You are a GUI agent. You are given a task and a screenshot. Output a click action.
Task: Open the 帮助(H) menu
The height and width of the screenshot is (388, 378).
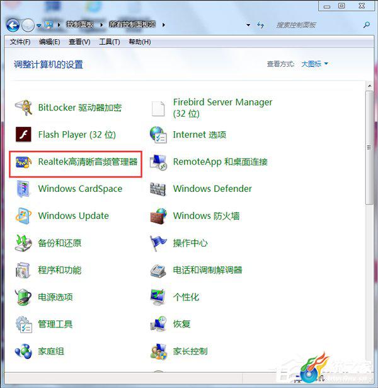tap(140, 42)
